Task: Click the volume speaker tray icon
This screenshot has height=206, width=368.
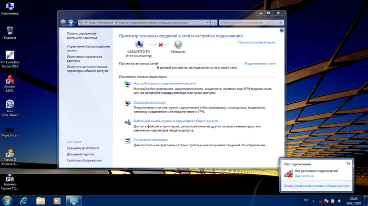Action: [339, 201]
